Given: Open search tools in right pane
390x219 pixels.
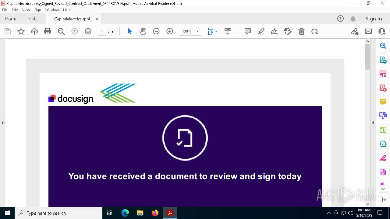Looking at the screenshot, I should (x=383, y=46).
